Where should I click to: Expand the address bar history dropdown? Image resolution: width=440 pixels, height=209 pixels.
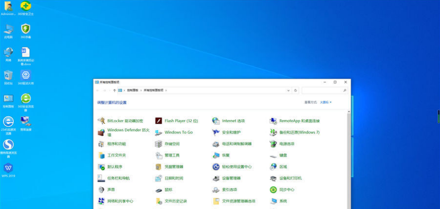point(289,91)
